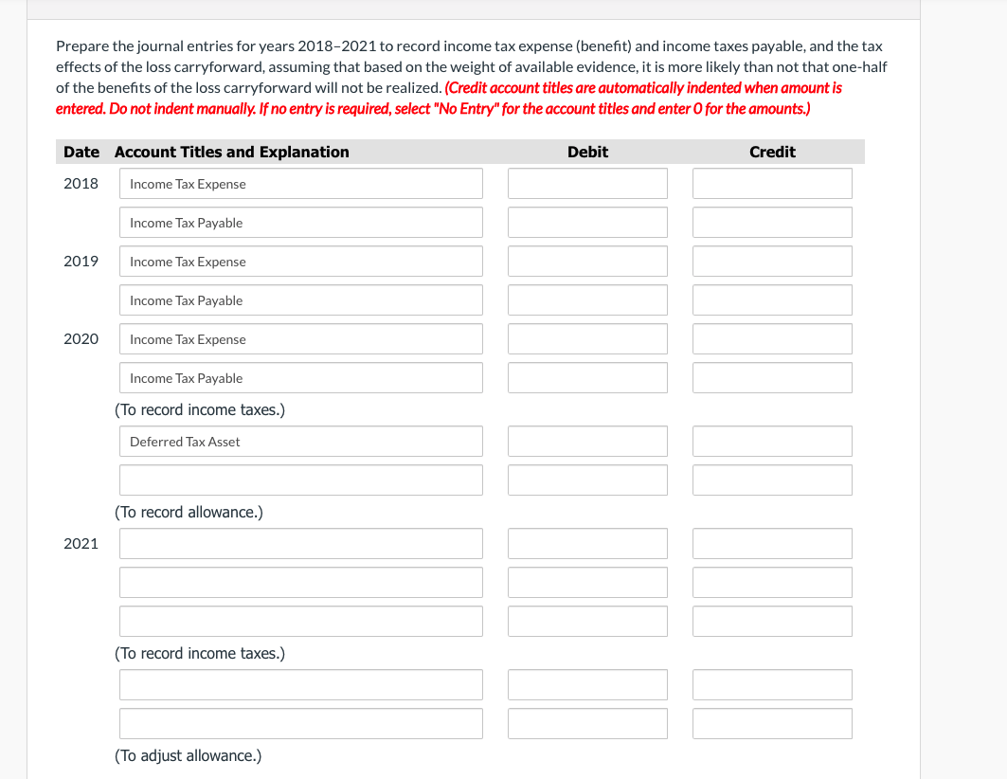Open the Deferred Tax Asset account dropdown

(300, 441)
